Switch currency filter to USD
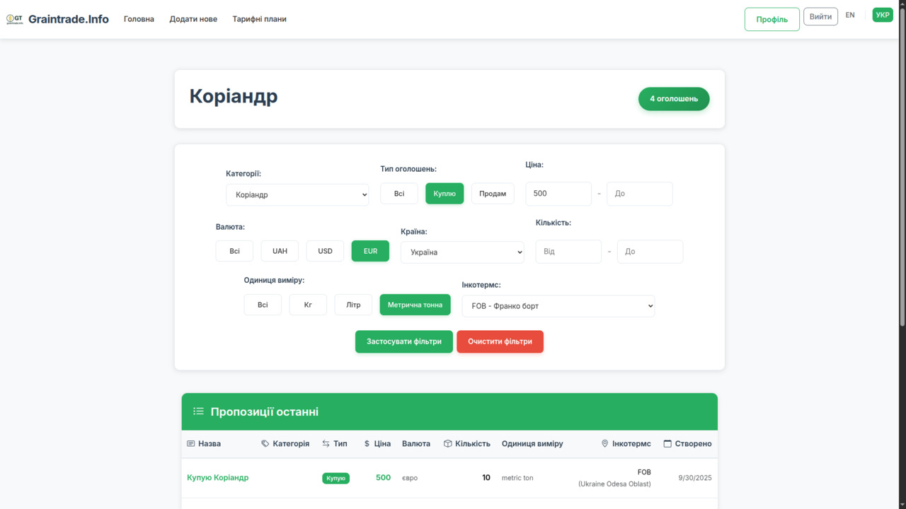The height and width of the screenshot is (509, 906). pyautogui.click(x=324, y=250)
